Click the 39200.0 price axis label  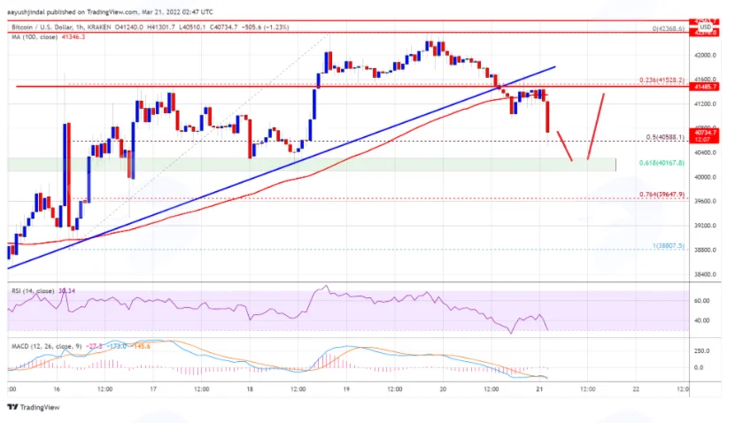click(705, 226)
